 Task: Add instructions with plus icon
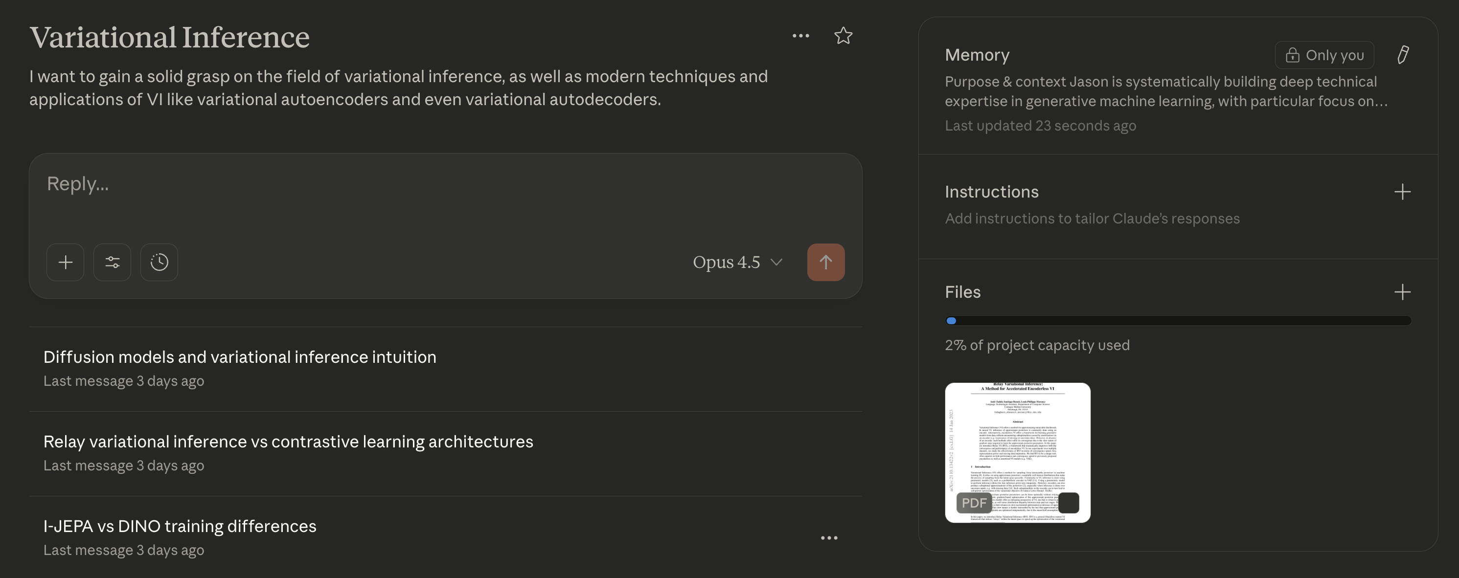[x=1402, y=192]
